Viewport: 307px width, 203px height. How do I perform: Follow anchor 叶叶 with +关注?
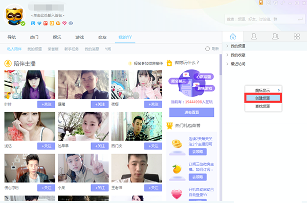46,105
